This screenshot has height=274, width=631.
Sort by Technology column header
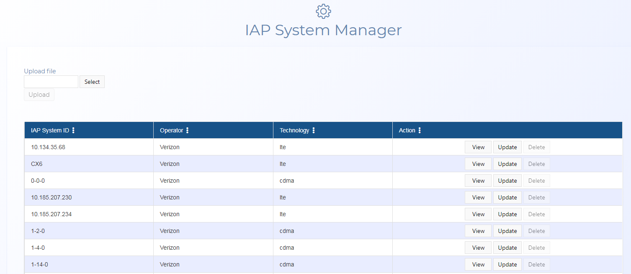[294, 130]
